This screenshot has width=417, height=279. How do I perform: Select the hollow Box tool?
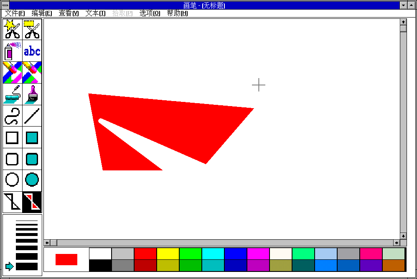13,137
